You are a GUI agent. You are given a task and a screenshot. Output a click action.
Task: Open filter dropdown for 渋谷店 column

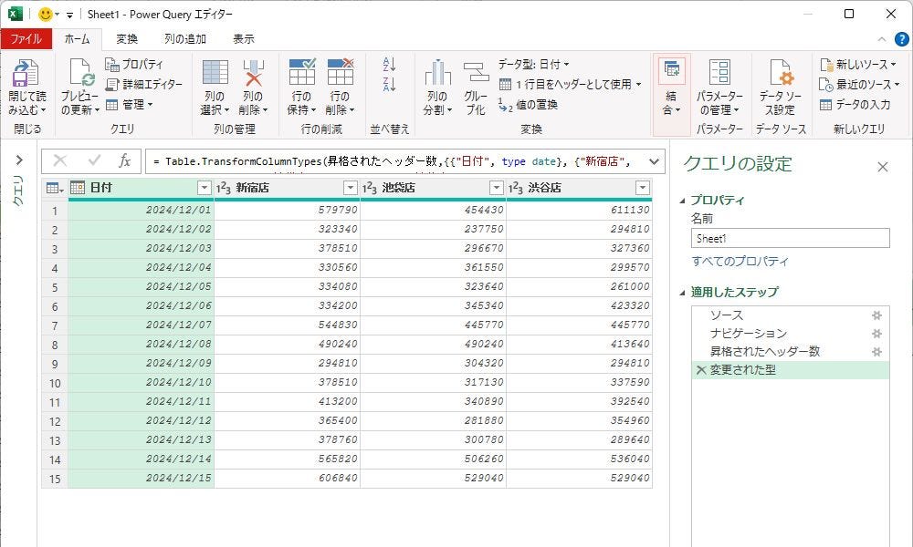[x=642, y=188]
